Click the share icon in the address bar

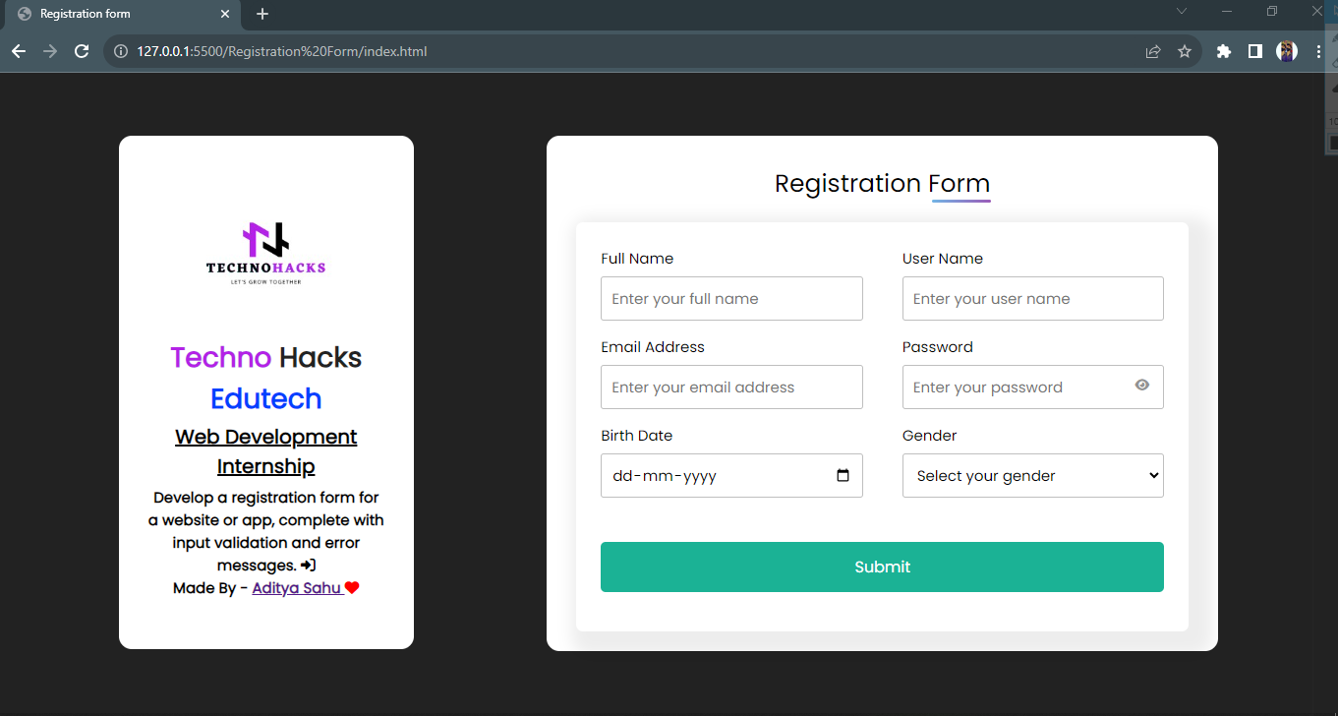pos(1152,51)
